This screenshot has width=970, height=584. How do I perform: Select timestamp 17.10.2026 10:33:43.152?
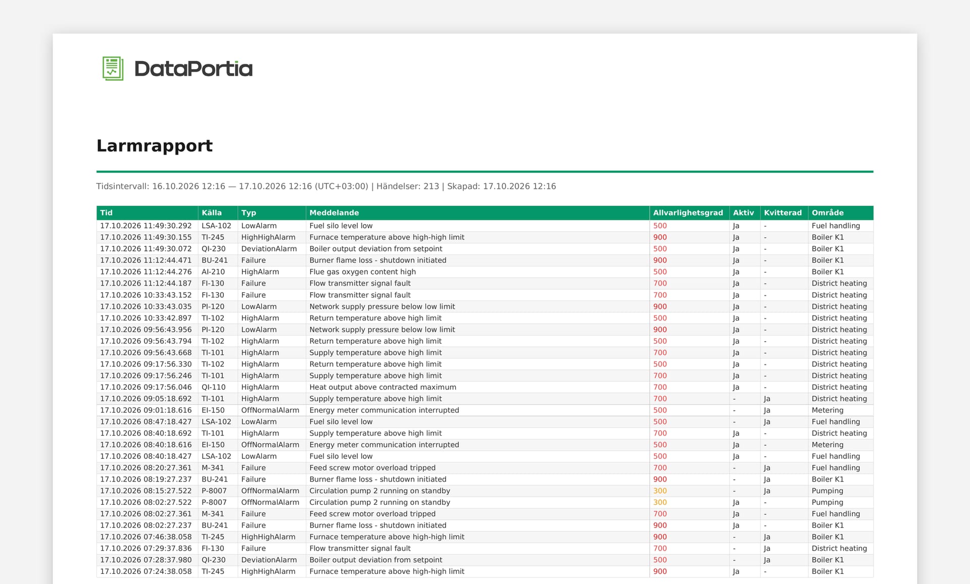[x=146, y=295]
